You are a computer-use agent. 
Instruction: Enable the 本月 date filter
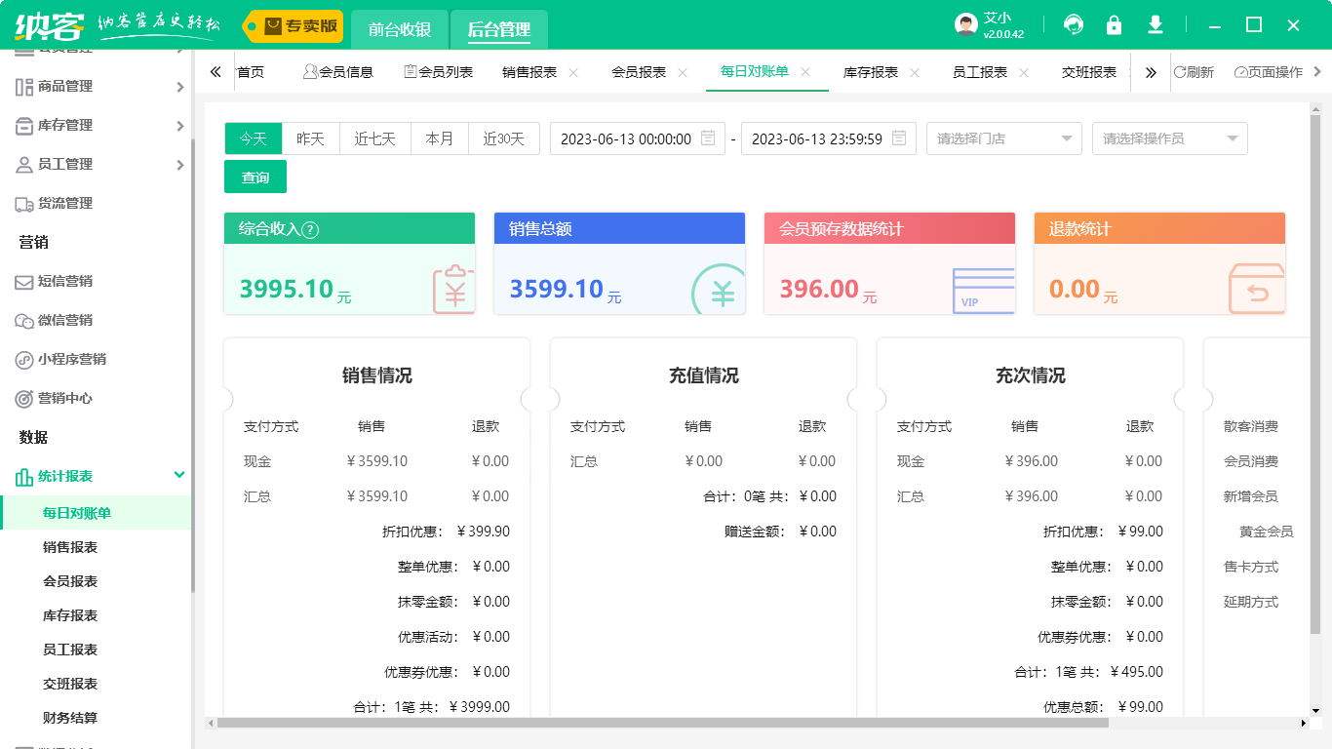pyautogui.click(x=440, y=138)
